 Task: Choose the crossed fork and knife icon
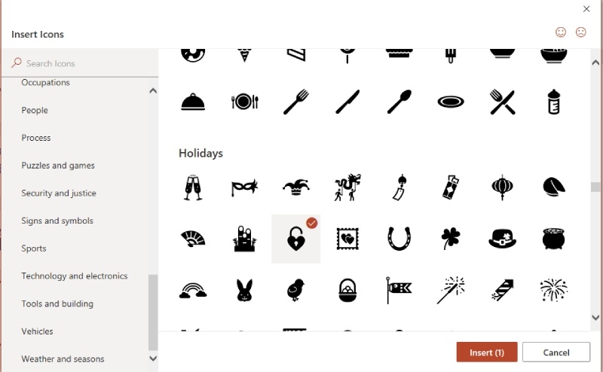point(502,102)
